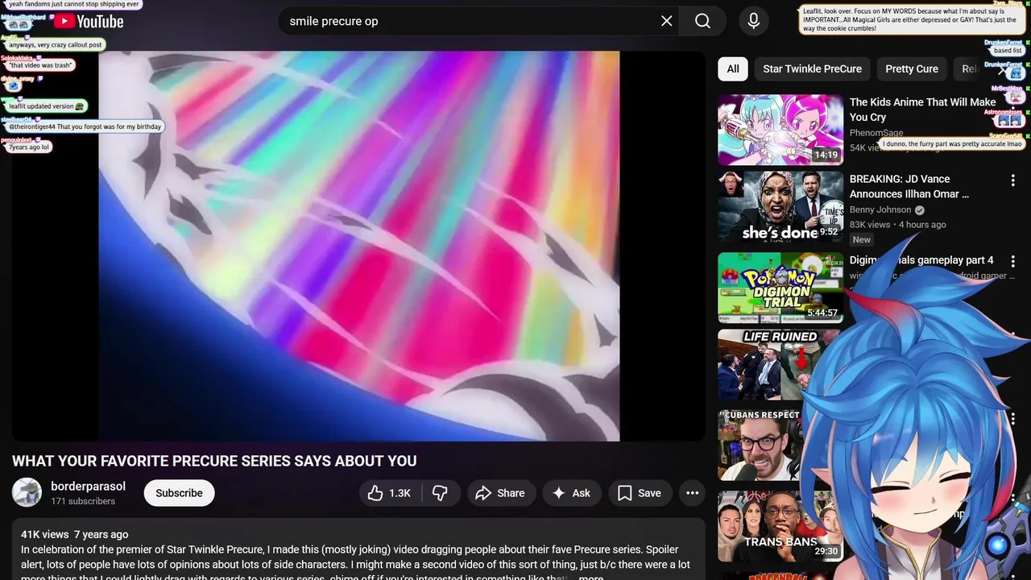Click the 'New' badge on the Benny Johnson video
Screen dimensions: 1031x580
(862, 239)
